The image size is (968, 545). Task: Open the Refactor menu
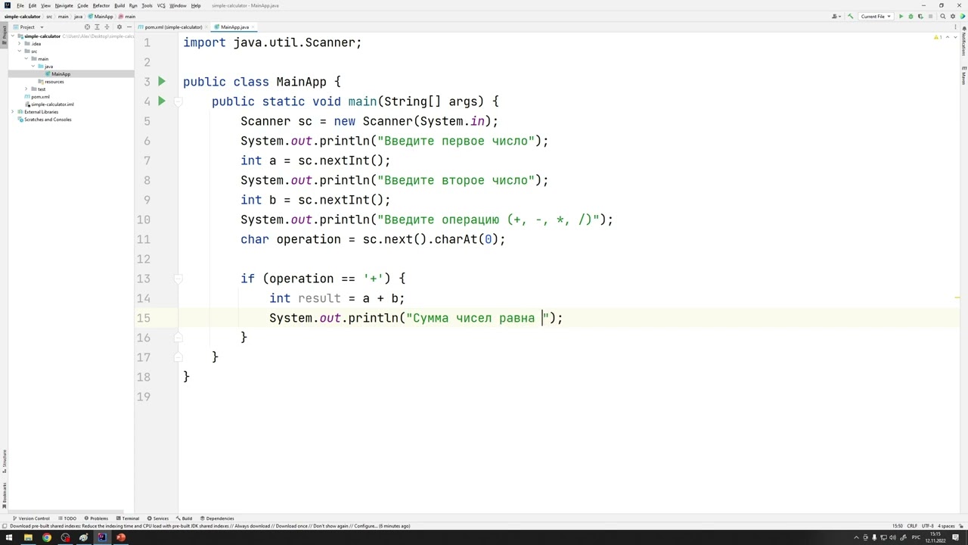point(101,5)
